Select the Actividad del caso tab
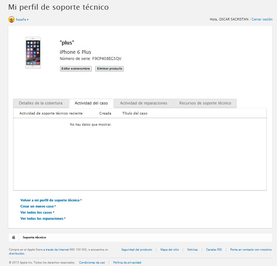This screenshot has height=266, width=277. [91, 103]
